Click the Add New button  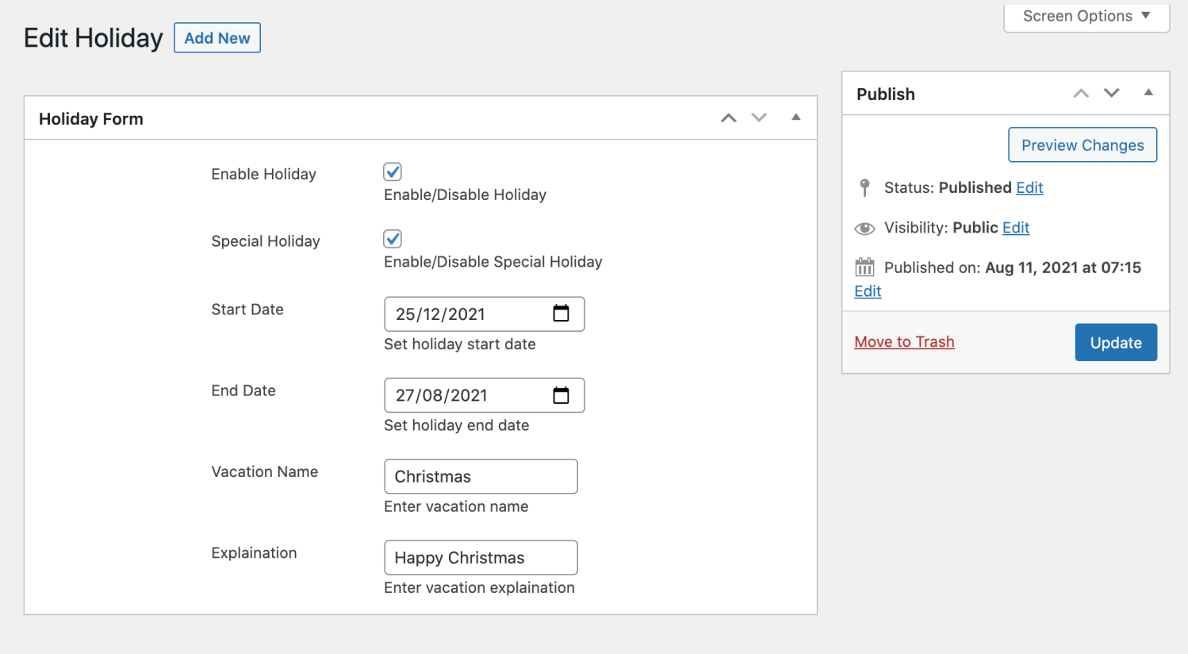pyautogui.click(x=217, y=37)
